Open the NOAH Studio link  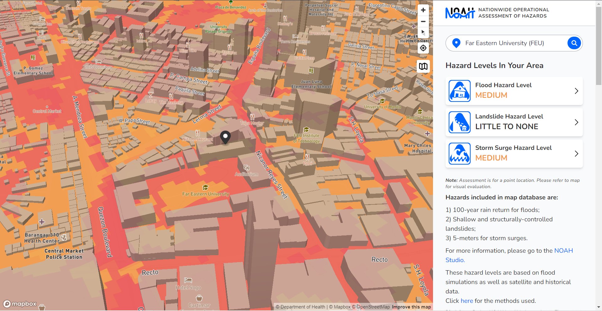563,250
